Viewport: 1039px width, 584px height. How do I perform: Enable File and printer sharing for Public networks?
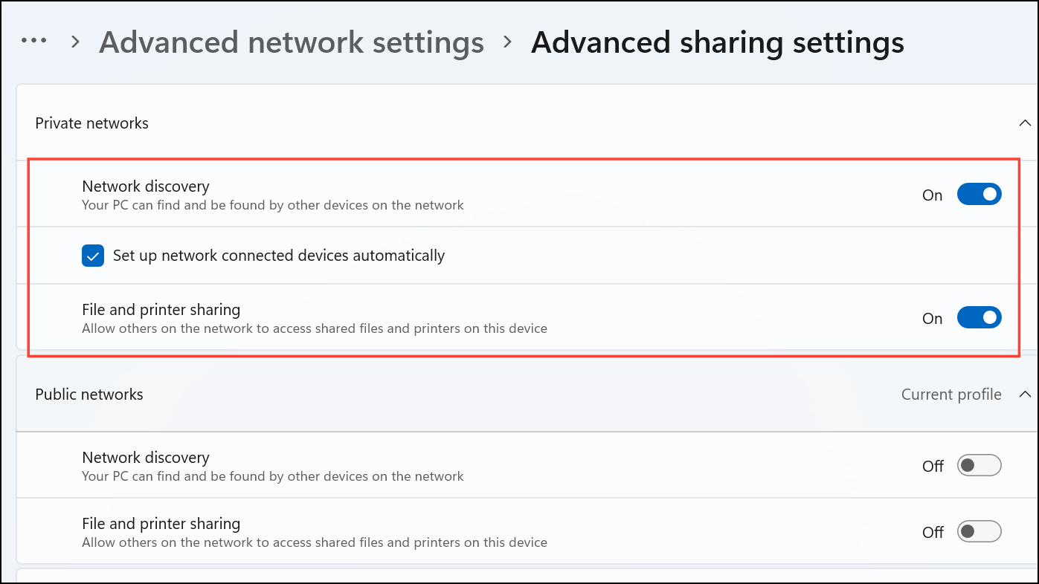pos(979,532)
